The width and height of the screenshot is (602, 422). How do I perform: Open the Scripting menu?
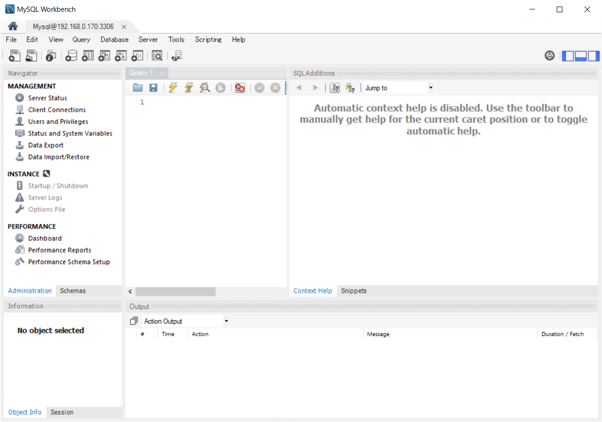pyautogui.click(x=208, y=40)
